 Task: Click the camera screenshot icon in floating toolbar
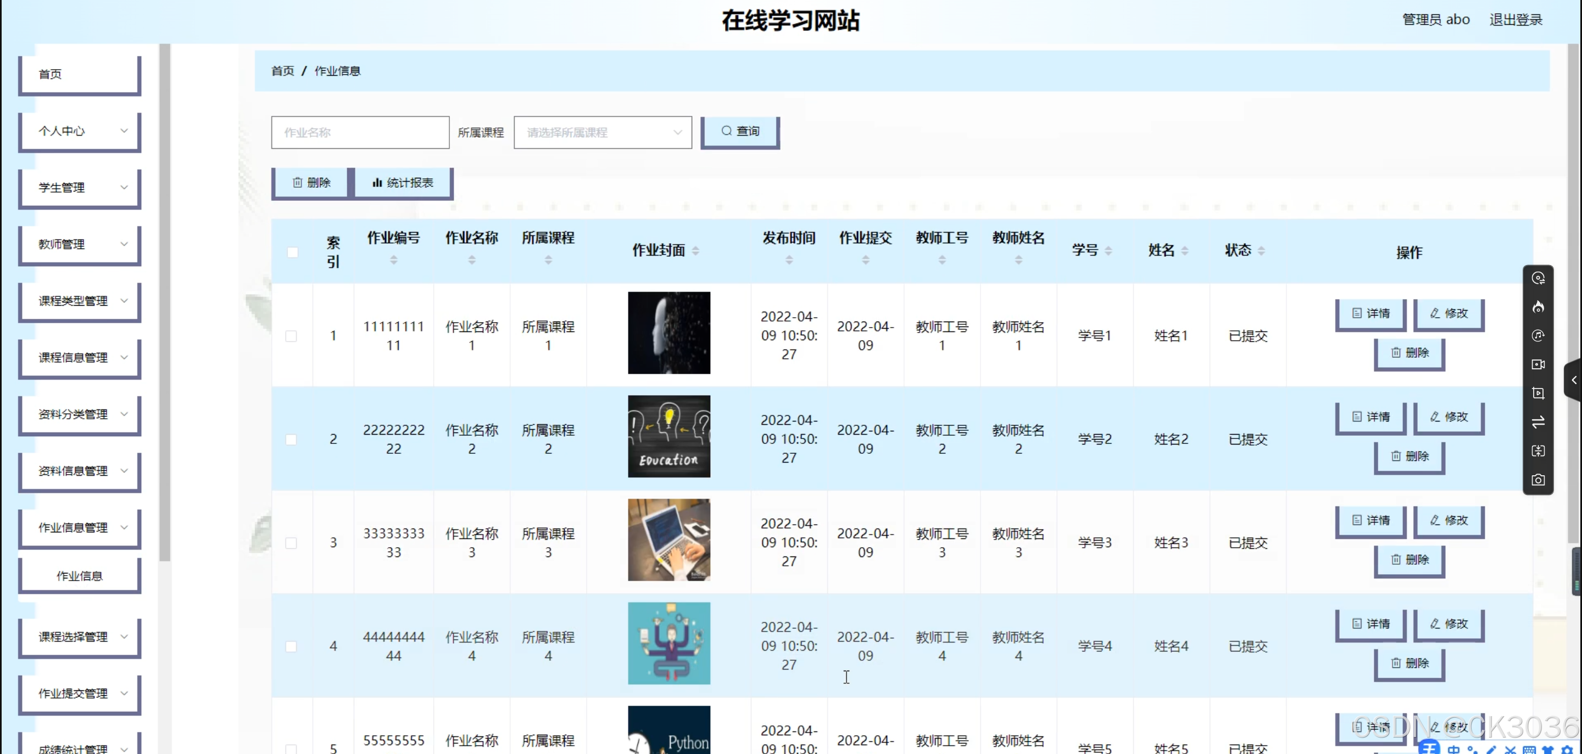pyautogui.click(x=1538, y=480)
